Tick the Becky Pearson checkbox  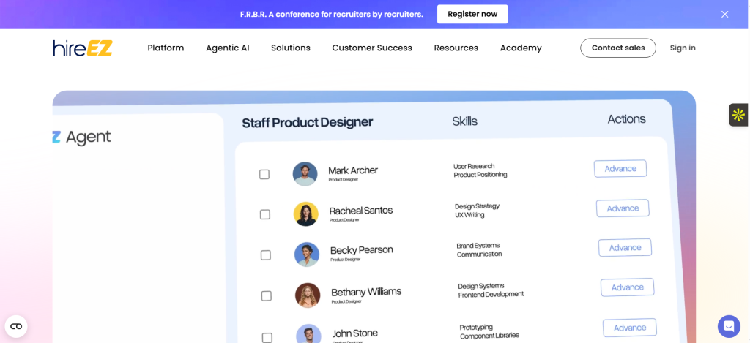266,255
